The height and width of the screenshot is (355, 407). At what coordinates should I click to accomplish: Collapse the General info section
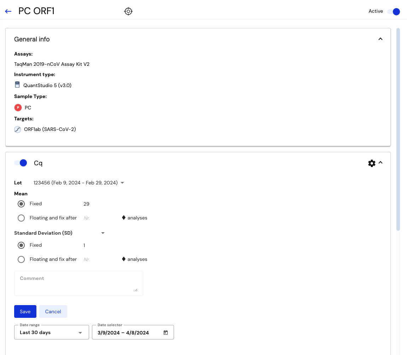(380, 39)
